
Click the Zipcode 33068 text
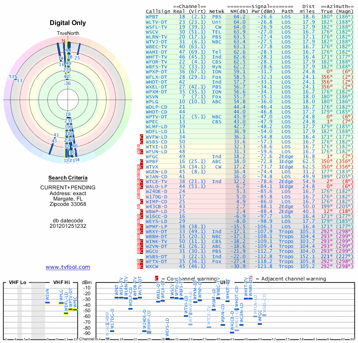pos(68,204)
